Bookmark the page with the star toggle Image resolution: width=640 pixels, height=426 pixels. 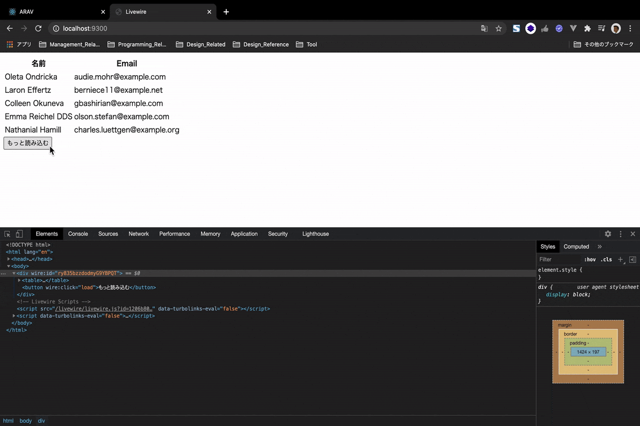click(498, 28)
